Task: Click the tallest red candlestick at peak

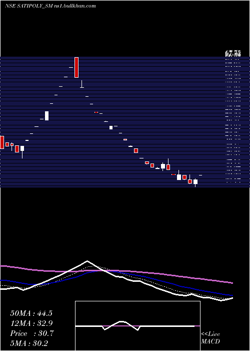Action: coord(76,67)
